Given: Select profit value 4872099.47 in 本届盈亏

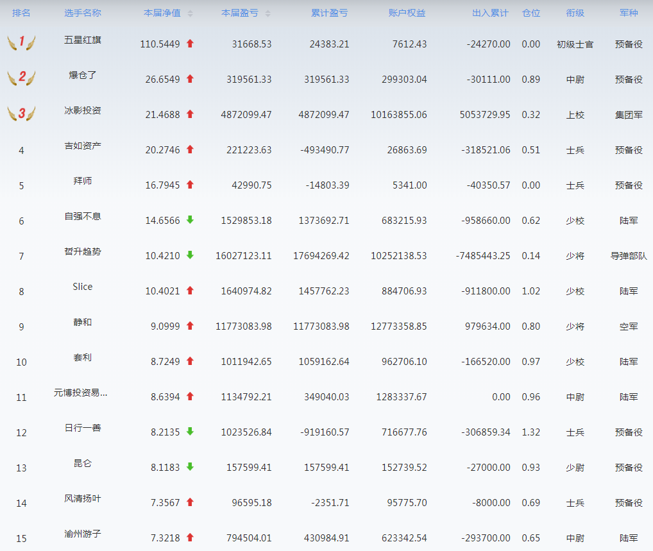Looking at the screenshot, I should click(246, 115).
